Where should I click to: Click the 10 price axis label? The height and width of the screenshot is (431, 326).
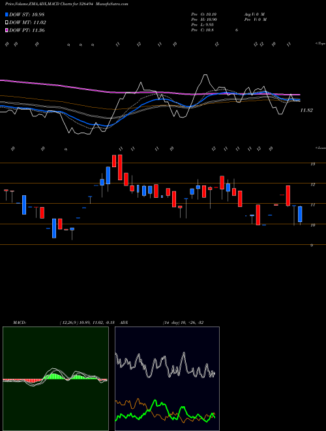click(312, 225)
